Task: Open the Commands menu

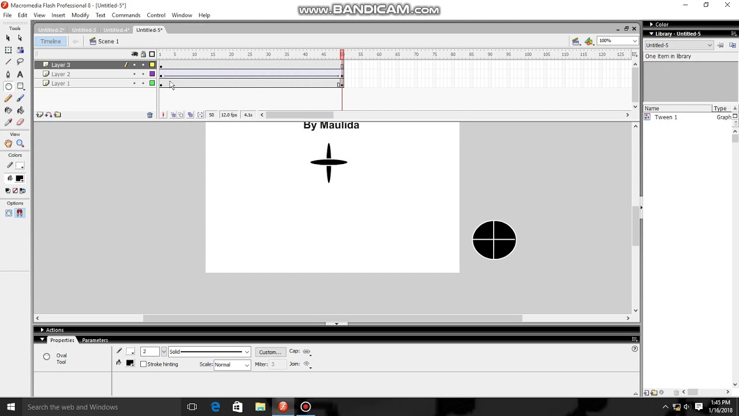Action: (x=126, y=15)
